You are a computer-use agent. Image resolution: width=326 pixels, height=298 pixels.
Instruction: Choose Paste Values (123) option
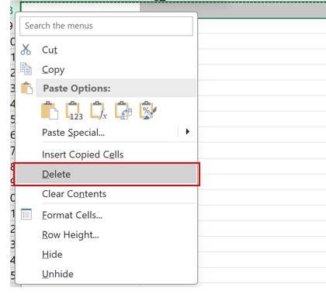(75, 110)
